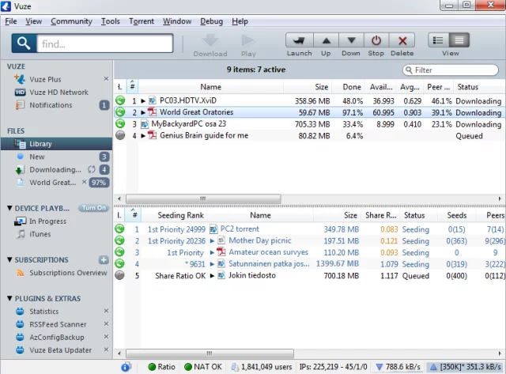
Task: Open the Torrent menu
Action: pos(142,21)
